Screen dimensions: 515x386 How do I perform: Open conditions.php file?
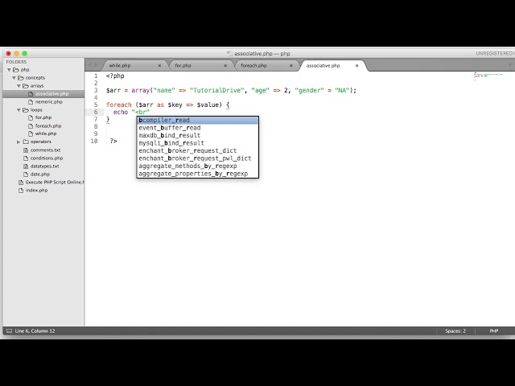coord(47,158)
